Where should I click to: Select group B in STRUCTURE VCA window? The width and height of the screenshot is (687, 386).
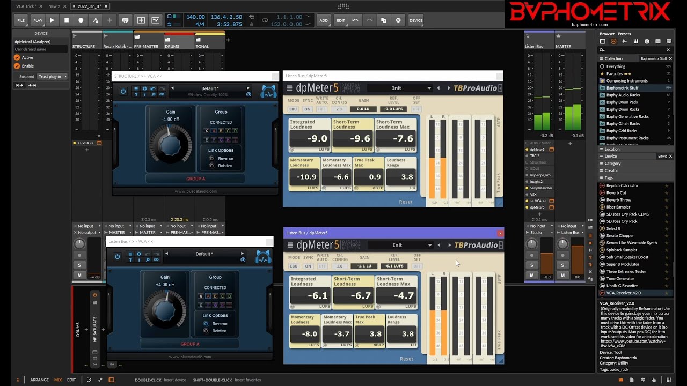point(221,131)
